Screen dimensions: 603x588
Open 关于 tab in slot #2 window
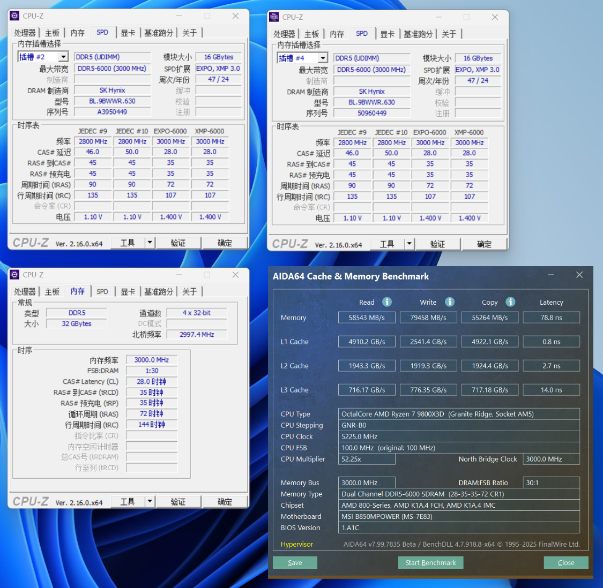(190, 33)
